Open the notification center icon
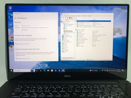 tap(123, 71)
